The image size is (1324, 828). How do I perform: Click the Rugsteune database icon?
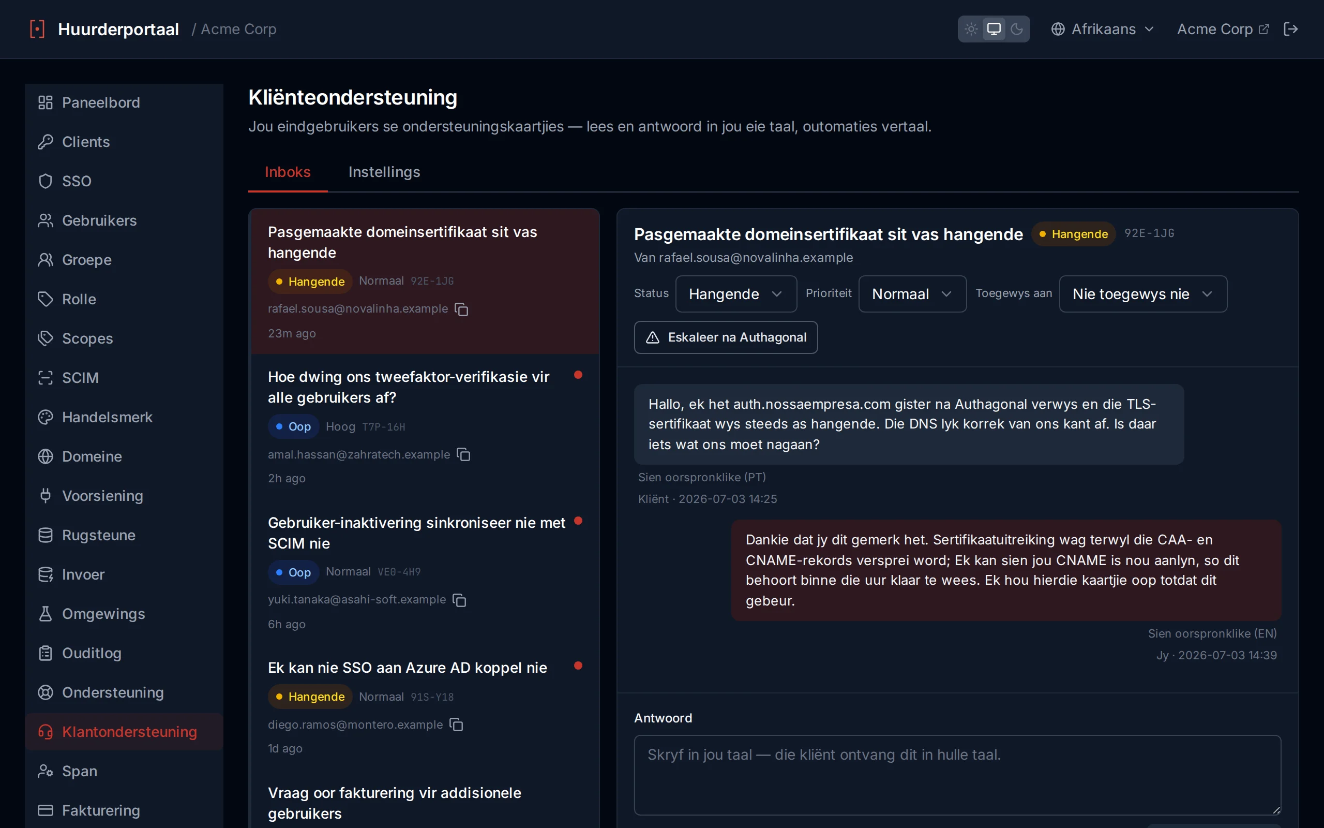coord(46,535)
